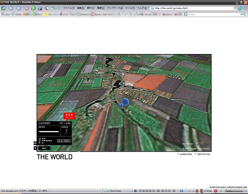Click the BLOG PARTS button
This screenshot has height=194, width=248.
pyautogui.click(x=64, y=141)
